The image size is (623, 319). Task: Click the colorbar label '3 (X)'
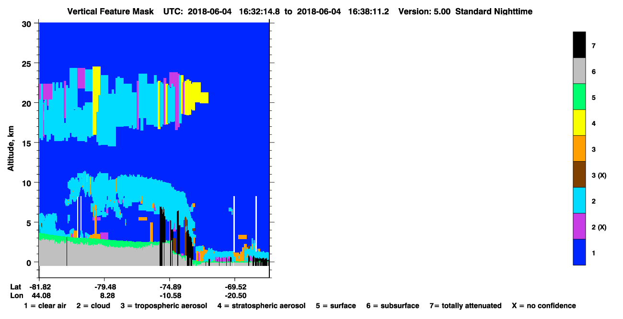click(x=599, y=175)
